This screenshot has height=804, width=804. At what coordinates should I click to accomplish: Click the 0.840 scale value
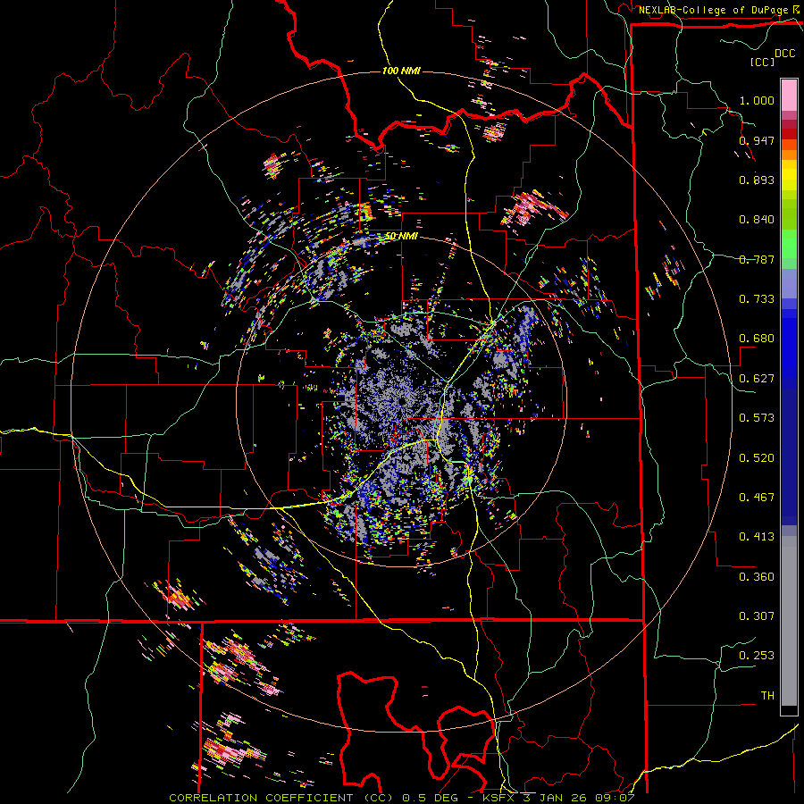(x=757, y=220)
